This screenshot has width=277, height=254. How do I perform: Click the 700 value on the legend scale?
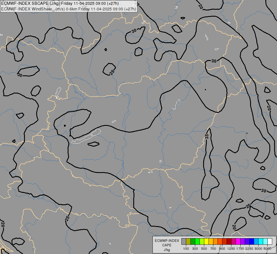point(213,249)
